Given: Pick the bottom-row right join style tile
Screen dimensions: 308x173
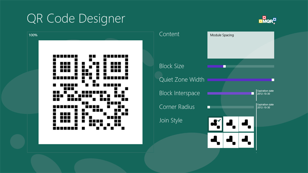Looking at the screenshot, I should coord(246,140).
